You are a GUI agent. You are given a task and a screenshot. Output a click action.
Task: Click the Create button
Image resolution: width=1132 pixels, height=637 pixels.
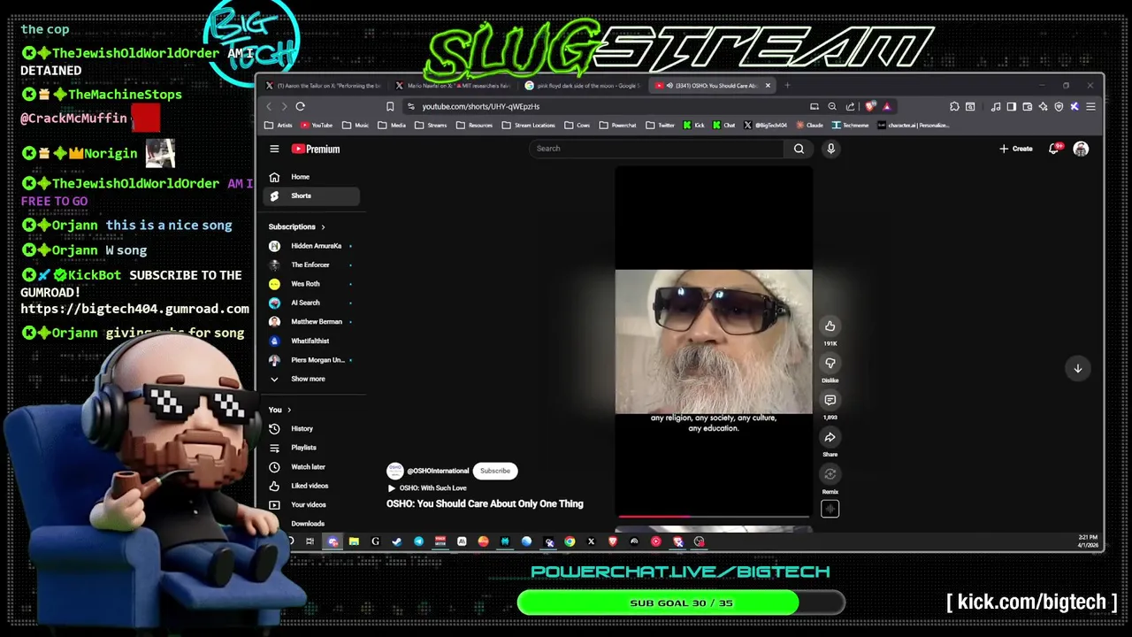(x=1015, y=149)
